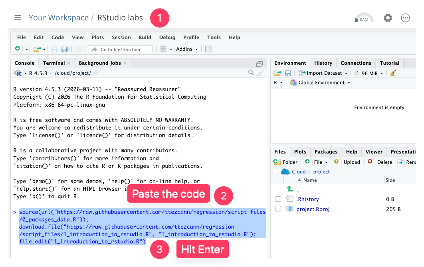Open the 96 MiB memory usage dropdown
Viewport: 424px width, 267px height.
[369, 73]
